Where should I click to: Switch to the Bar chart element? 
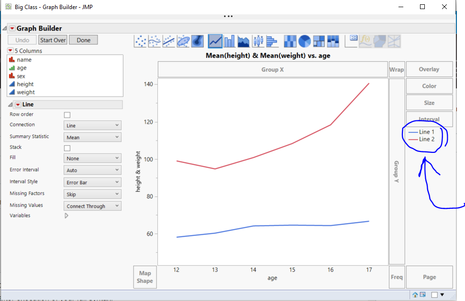pyautogui.click(x=229, y=41)
